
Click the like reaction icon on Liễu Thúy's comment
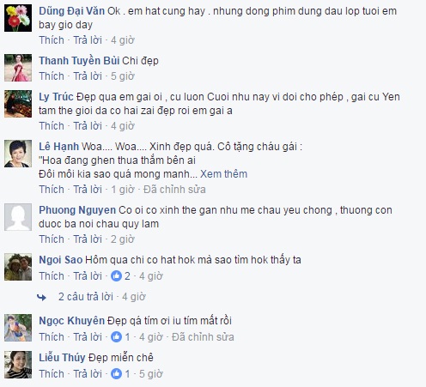coord(116,374)
